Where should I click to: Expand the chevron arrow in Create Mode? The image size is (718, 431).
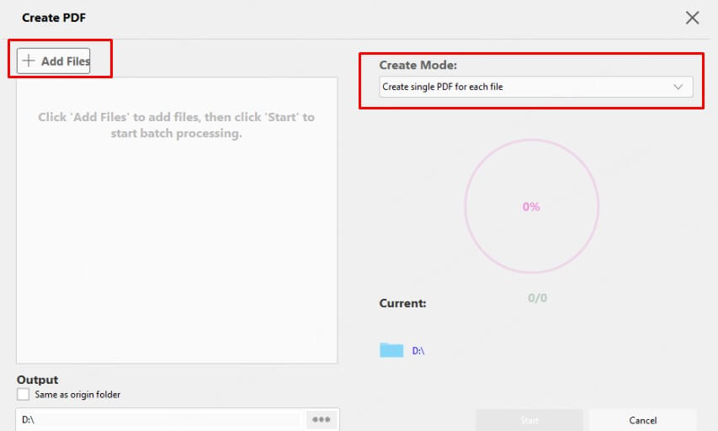coord(678,87)
